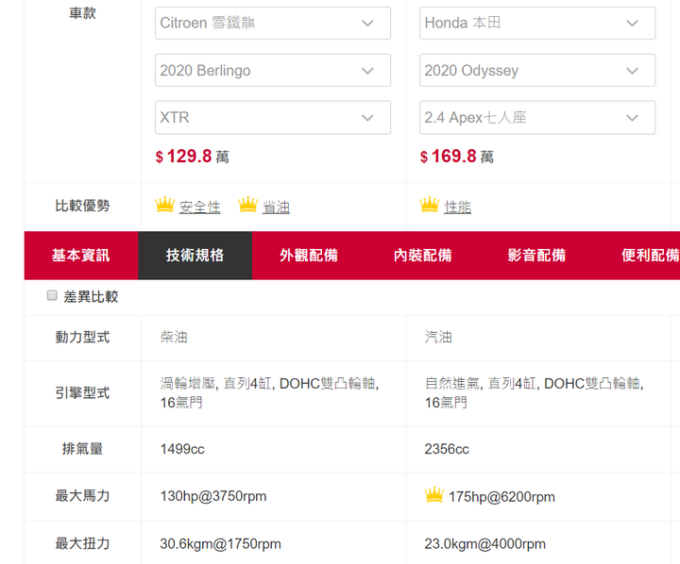Open the 2020 Berlingo model dropdown
The image size is (680, 564).
pos(273,70)
